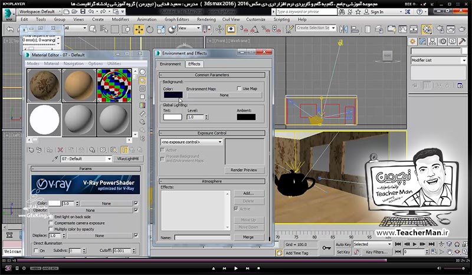Click the Environment Map None button
Screen dimensions: 472x275
224,95
